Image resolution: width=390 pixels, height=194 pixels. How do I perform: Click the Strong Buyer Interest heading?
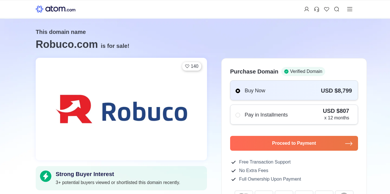point(85,174)
